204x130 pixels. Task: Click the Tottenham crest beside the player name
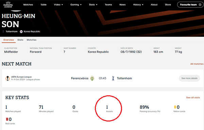(x=3, y=32)
